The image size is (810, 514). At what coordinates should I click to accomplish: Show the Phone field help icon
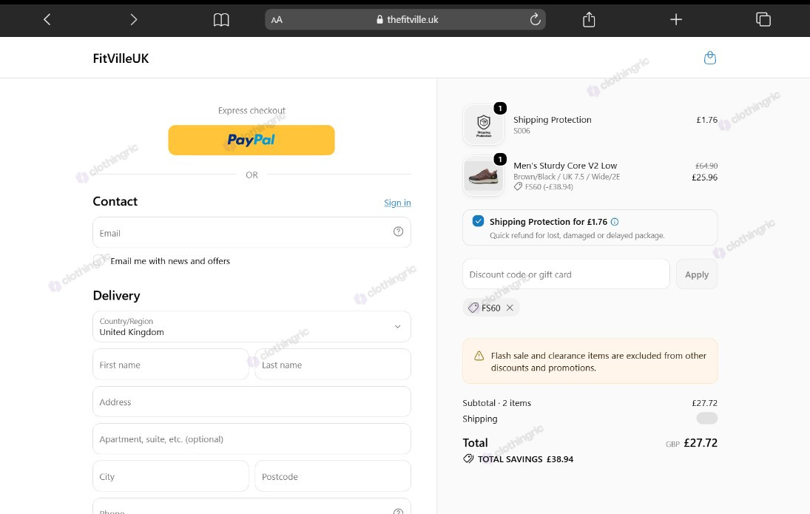[398, 512]
